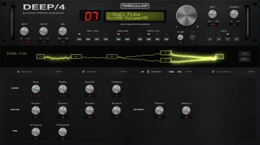The height and width of the screenshot is (145, 260).
Task: Click the ER Level 4 knob
Action: point(116,111)
